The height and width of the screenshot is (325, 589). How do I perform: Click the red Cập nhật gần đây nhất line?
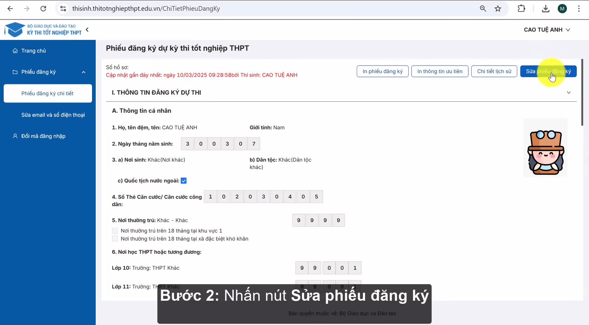coord(202,75)
